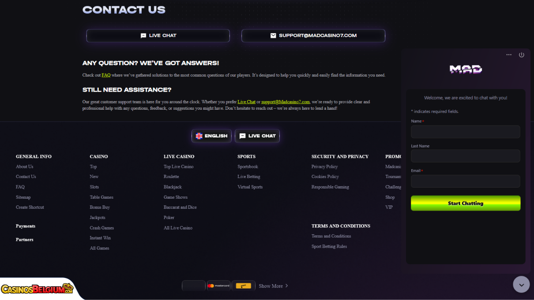This screenshot has height=300, width=534.
Task: Select the UK flag English language button
Action: click(x=211, y=136)
